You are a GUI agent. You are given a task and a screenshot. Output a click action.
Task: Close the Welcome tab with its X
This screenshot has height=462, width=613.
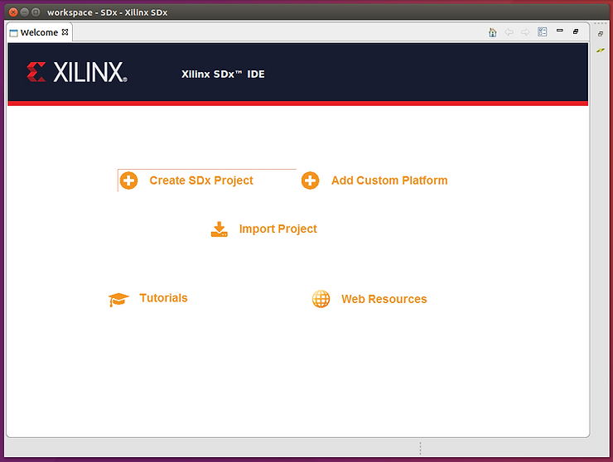point(65,32)
